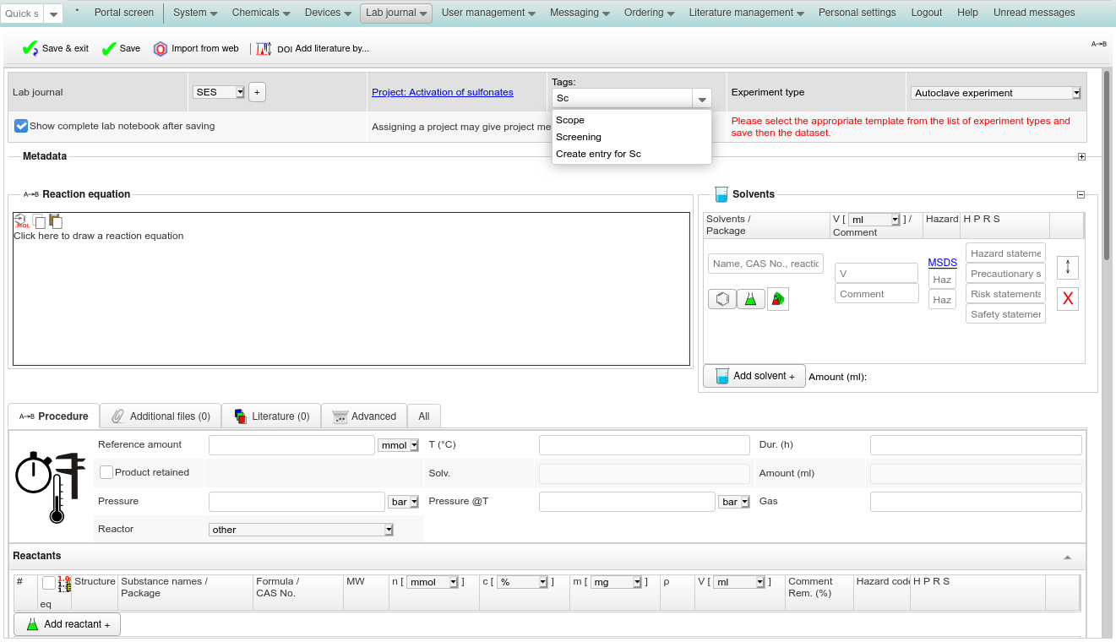Select the Screening tag suggestion

(632, 137)
